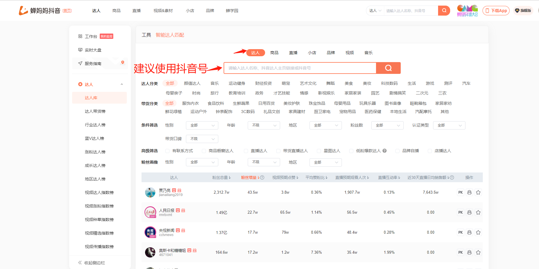Click the 实时大盘 monitor icon
This screenshot has width=539, height=269.
tap(80, 50)
